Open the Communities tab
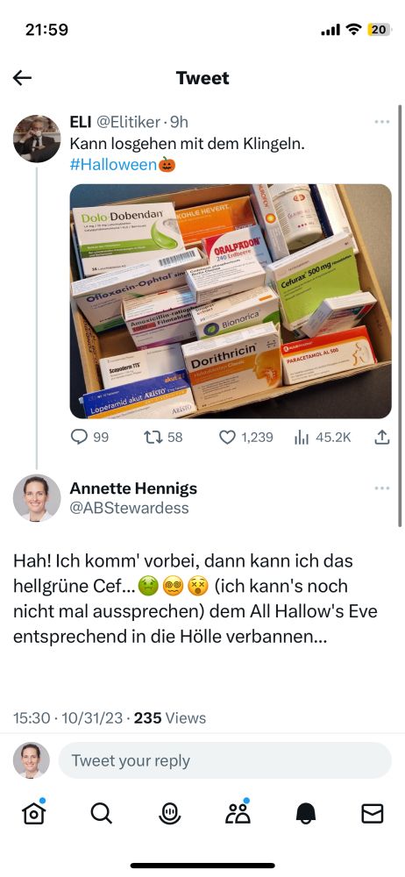This screenshot has height=877, width=405. click(238, 813)
